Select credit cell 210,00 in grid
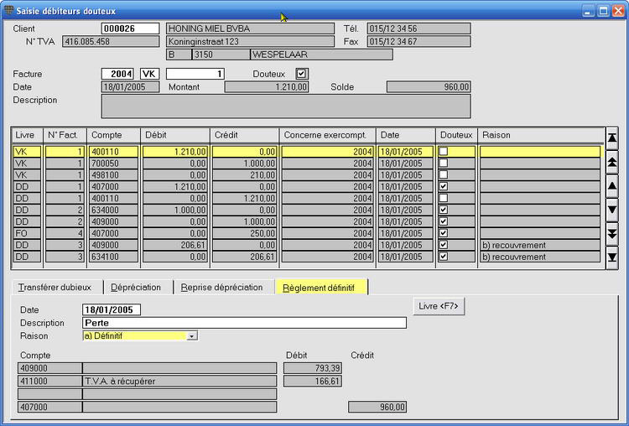The image size is (629, 426). (244, 175)
